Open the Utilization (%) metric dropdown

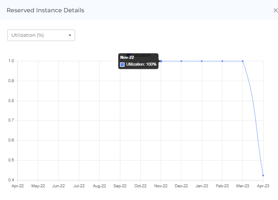point(41,35)
